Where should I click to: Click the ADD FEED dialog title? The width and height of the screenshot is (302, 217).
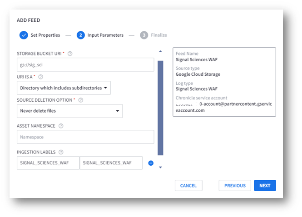pos(28,20)
